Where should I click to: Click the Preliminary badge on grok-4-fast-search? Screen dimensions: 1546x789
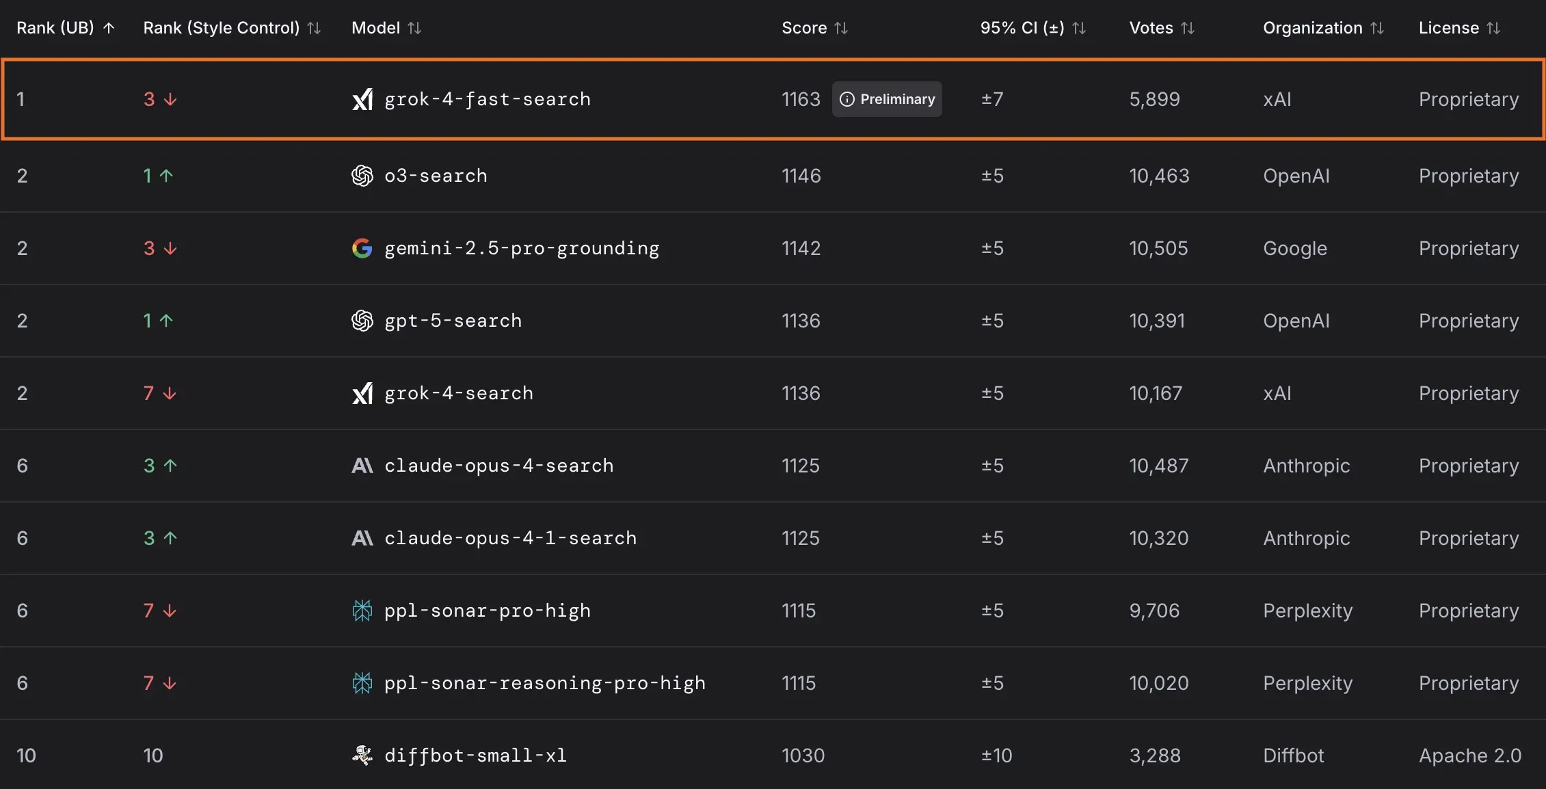point(887,99)
